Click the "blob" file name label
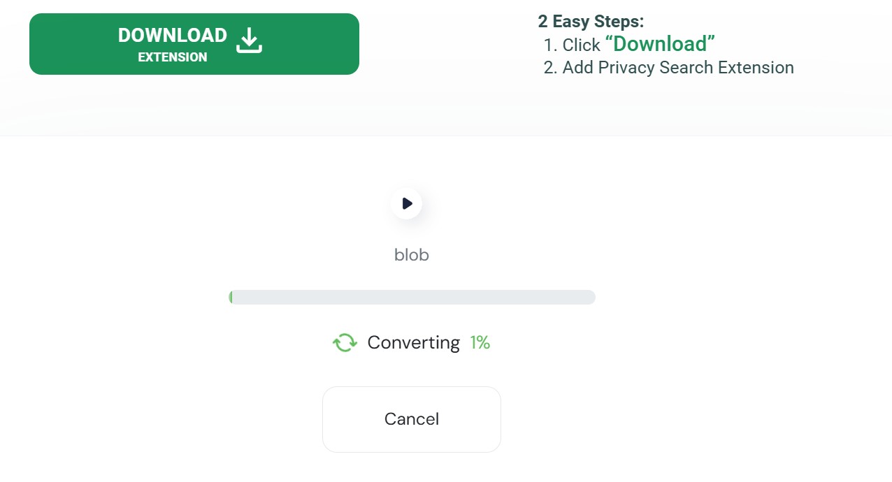This screenshot has width=892, height=482. (x=412, y=255)
